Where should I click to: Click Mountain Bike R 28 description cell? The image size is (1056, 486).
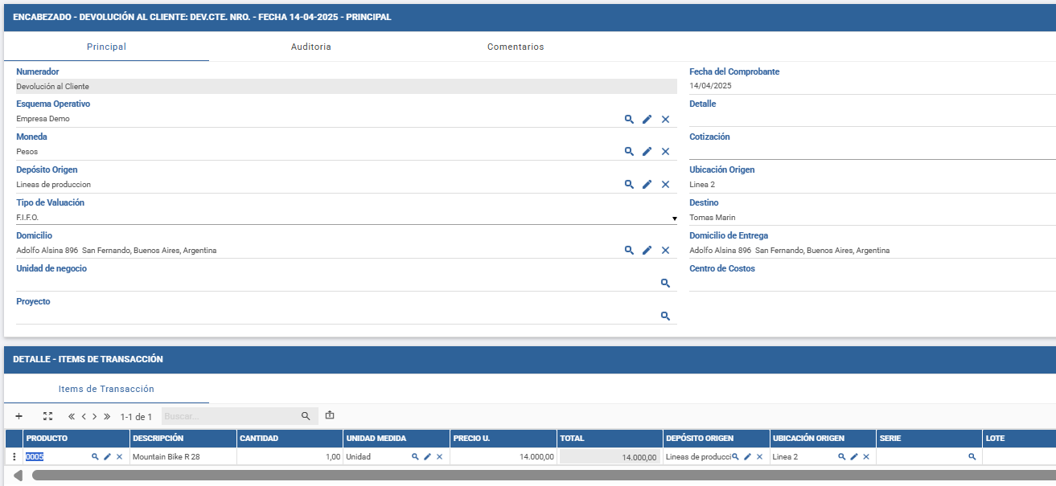pos(183,456)
